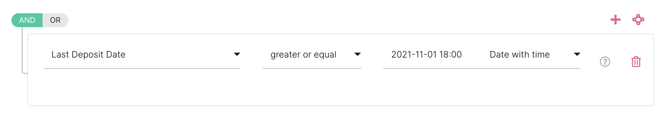Delete the Last Deposit Date rule with the trash icon

click(636, 62)
